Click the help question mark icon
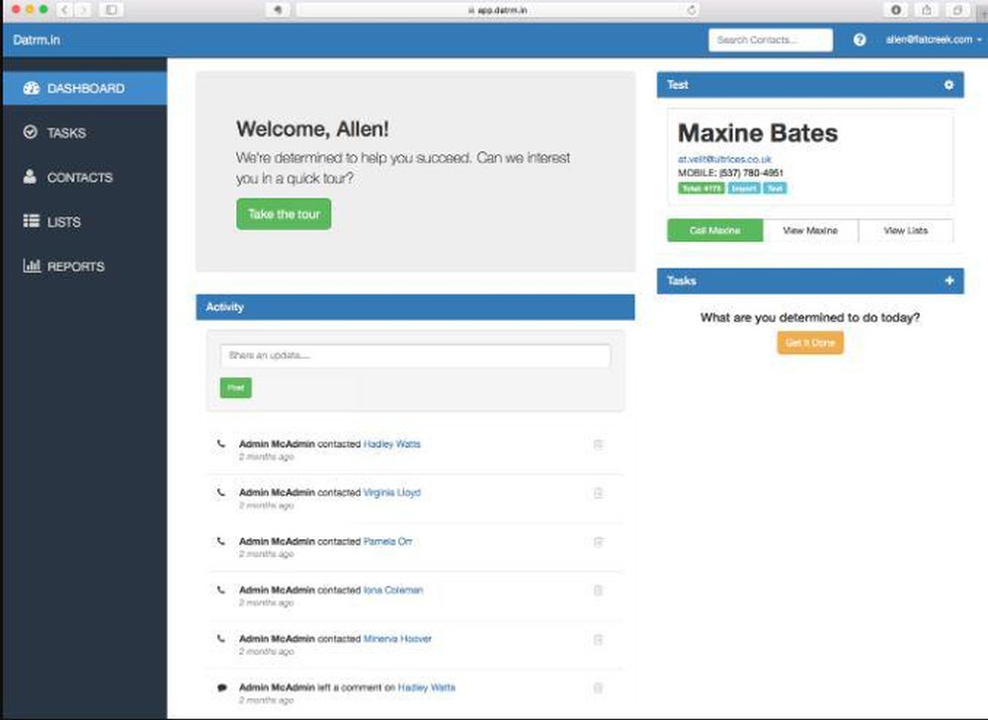Screen dimensions: 988x720 (x=860, y=40)
